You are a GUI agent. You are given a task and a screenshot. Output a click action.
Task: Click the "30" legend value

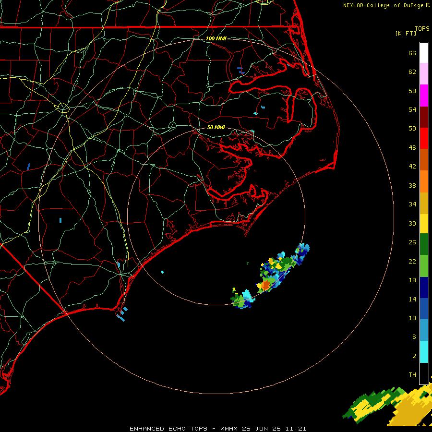[x=412, y=223]
